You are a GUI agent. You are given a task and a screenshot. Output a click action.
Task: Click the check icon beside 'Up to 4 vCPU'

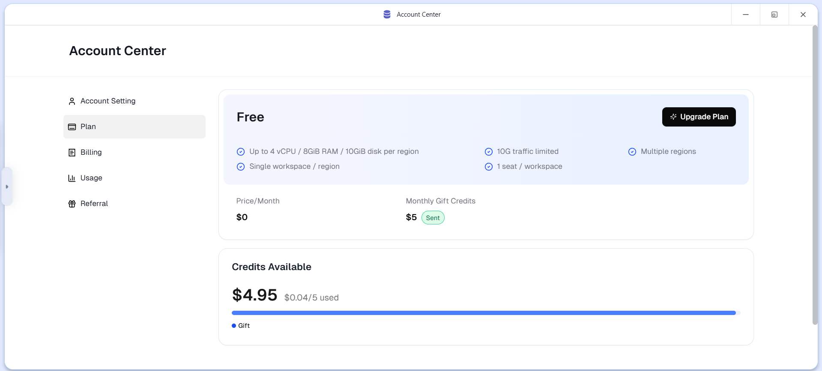pos(241,152)
